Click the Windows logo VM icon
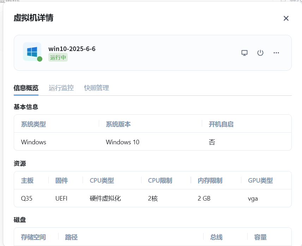The image size is (302, 246). pos(32,52)
